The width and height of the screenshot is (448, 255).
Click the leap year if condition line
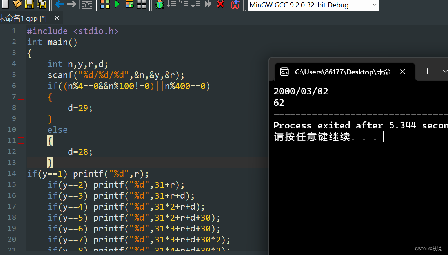pyautogui.click(x=129, y=86)
